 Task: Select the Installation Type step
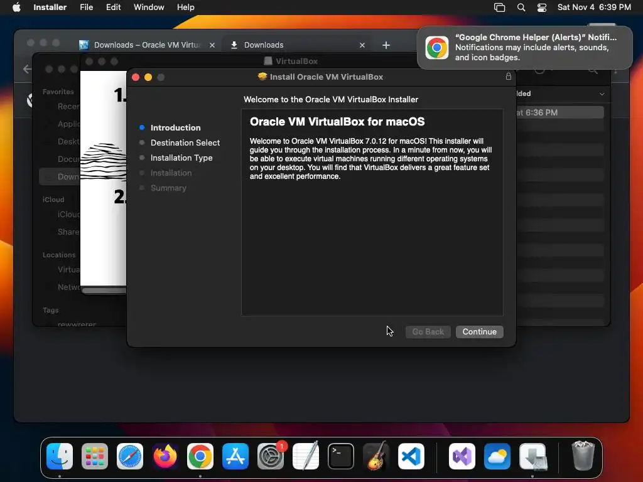click(181, 158)
